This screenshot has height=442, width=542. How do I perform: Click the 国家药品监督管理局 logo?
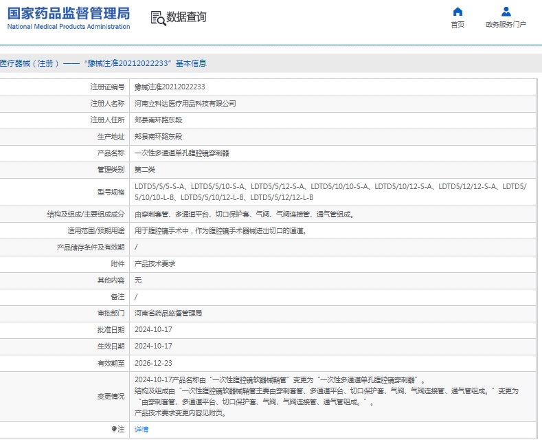tap(69, 14)
